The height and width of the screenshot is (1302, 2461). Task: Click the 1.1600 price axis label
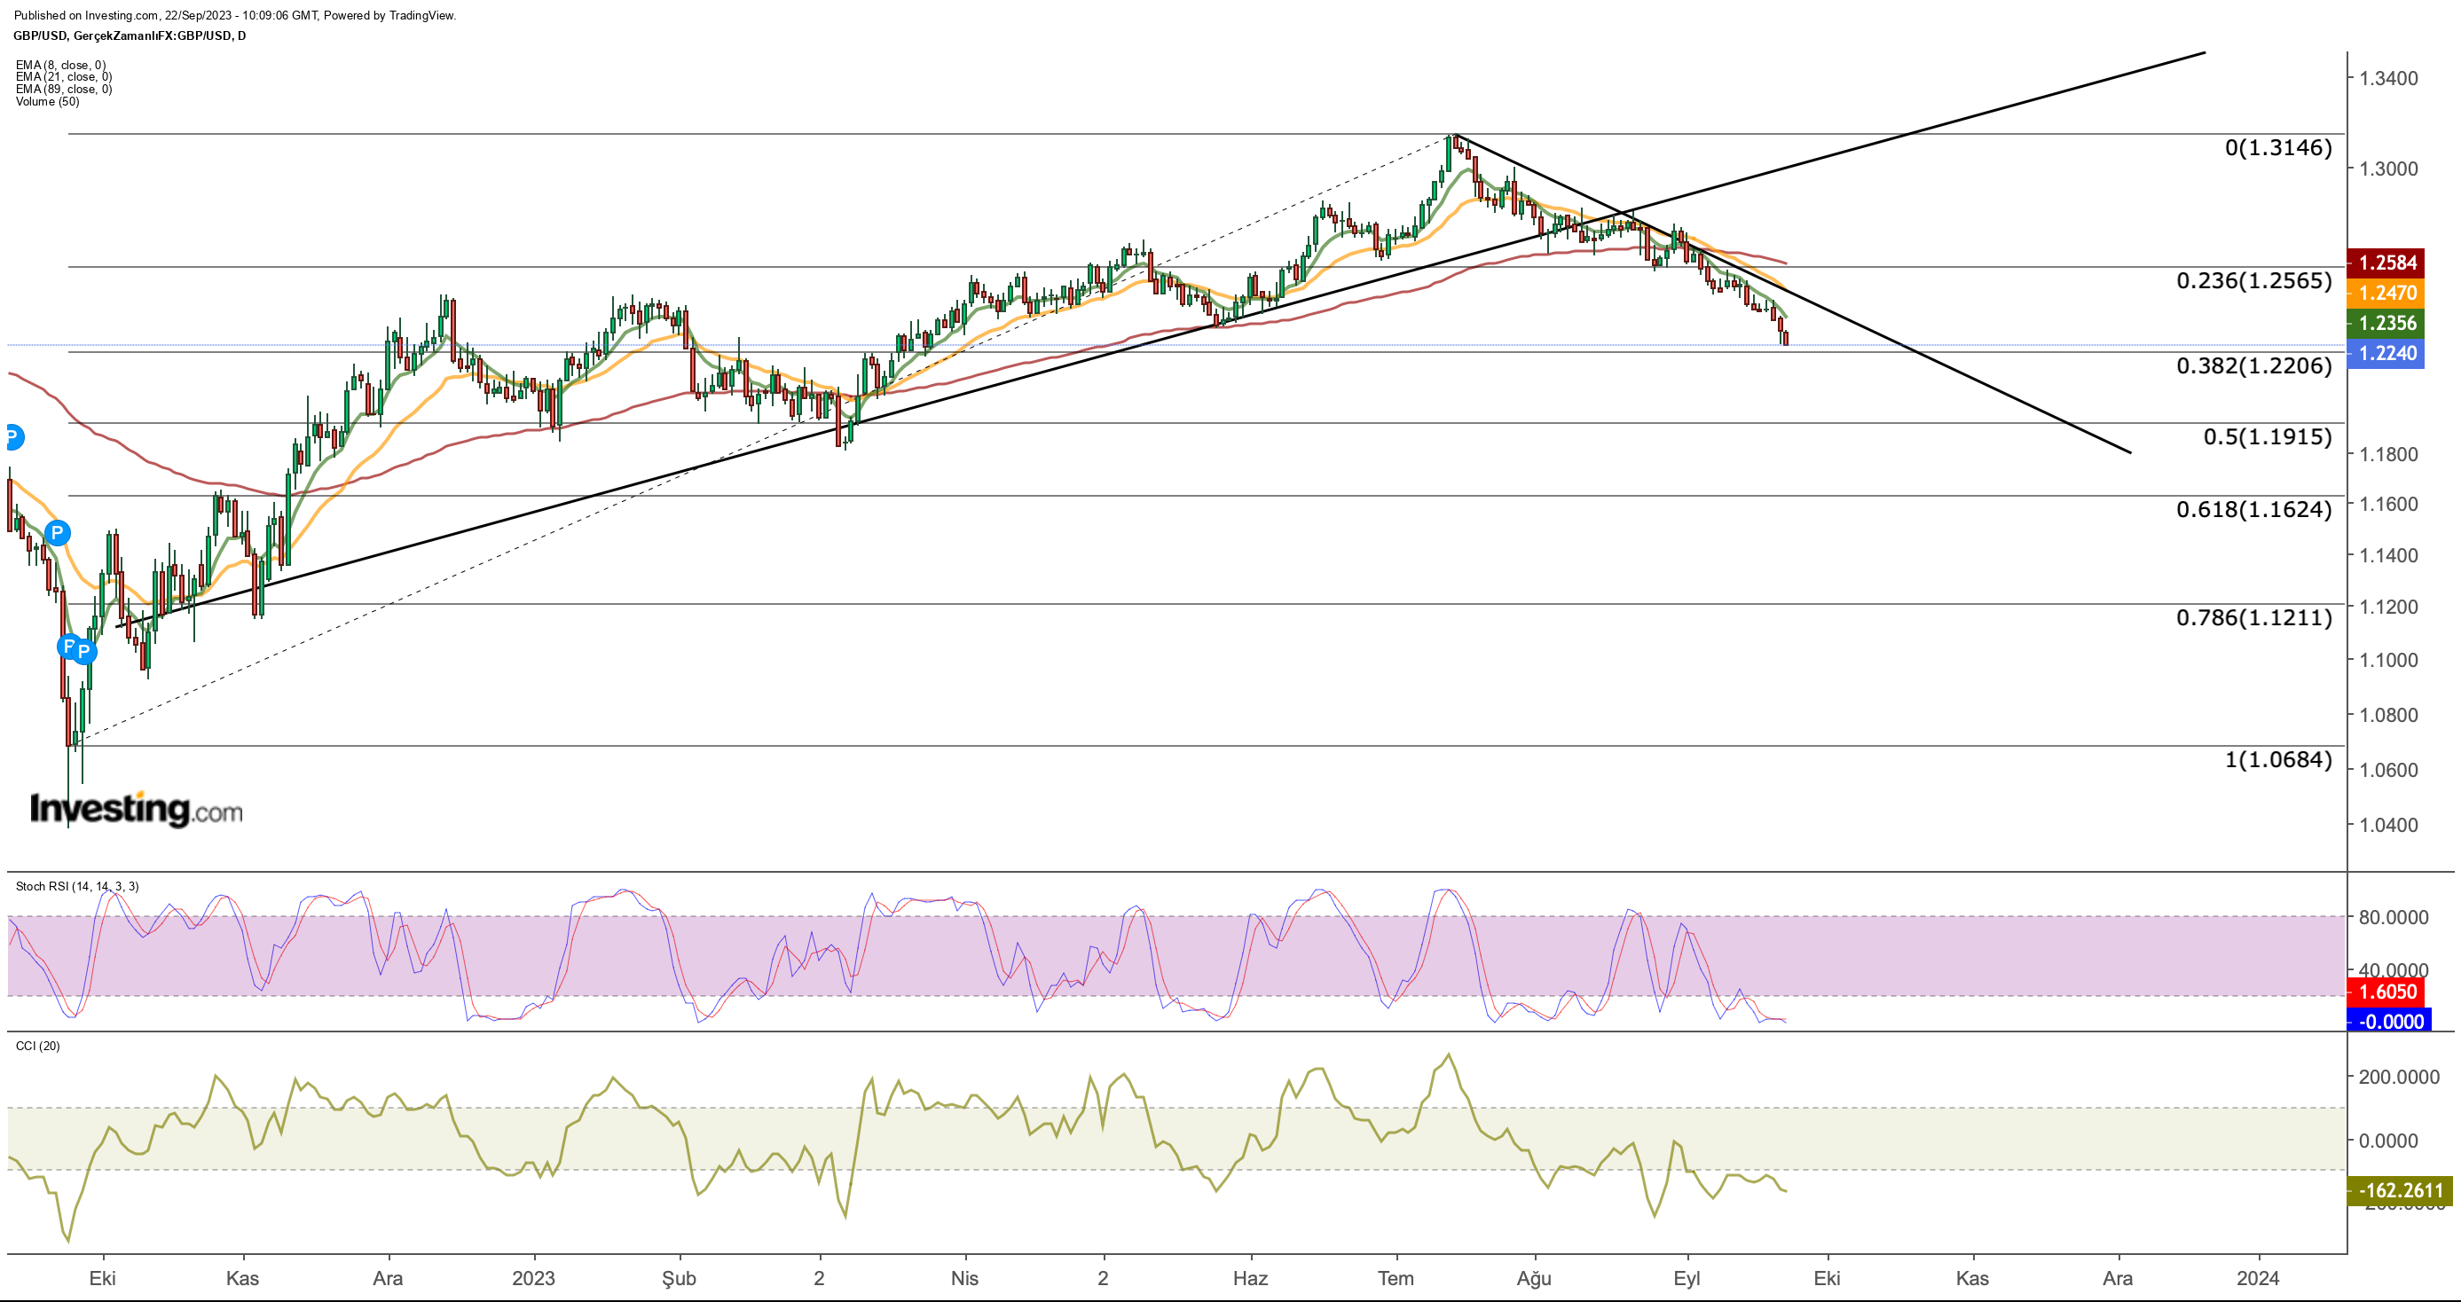tap(2388, 505)
